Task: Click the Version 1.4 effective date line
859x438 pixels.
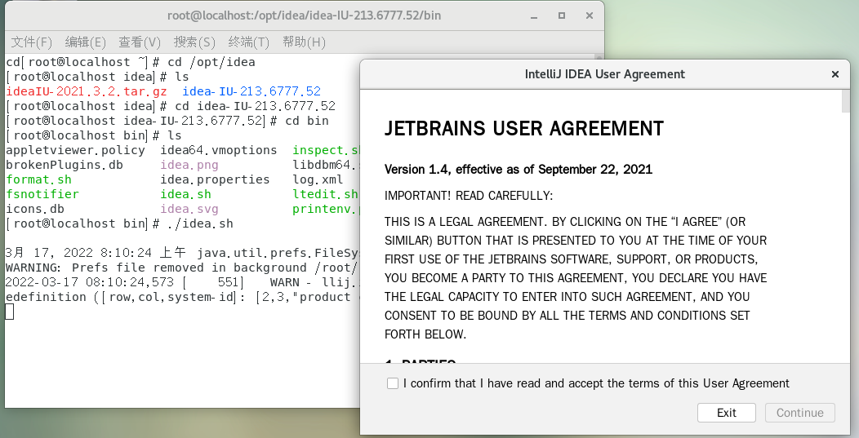Action: pyautogui.click(x=519, y=169)
